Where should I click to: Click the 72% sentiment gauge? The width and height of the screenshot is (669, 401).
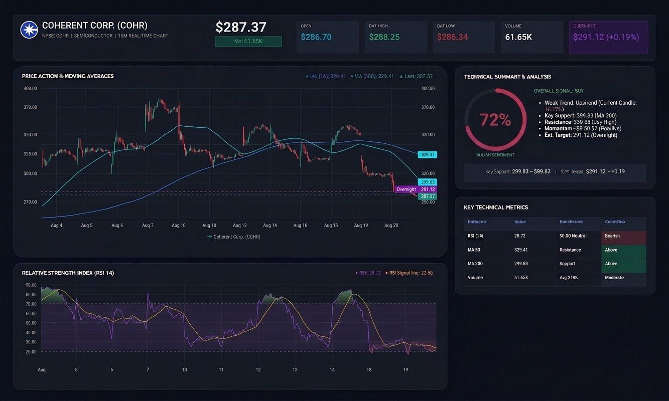495,119
